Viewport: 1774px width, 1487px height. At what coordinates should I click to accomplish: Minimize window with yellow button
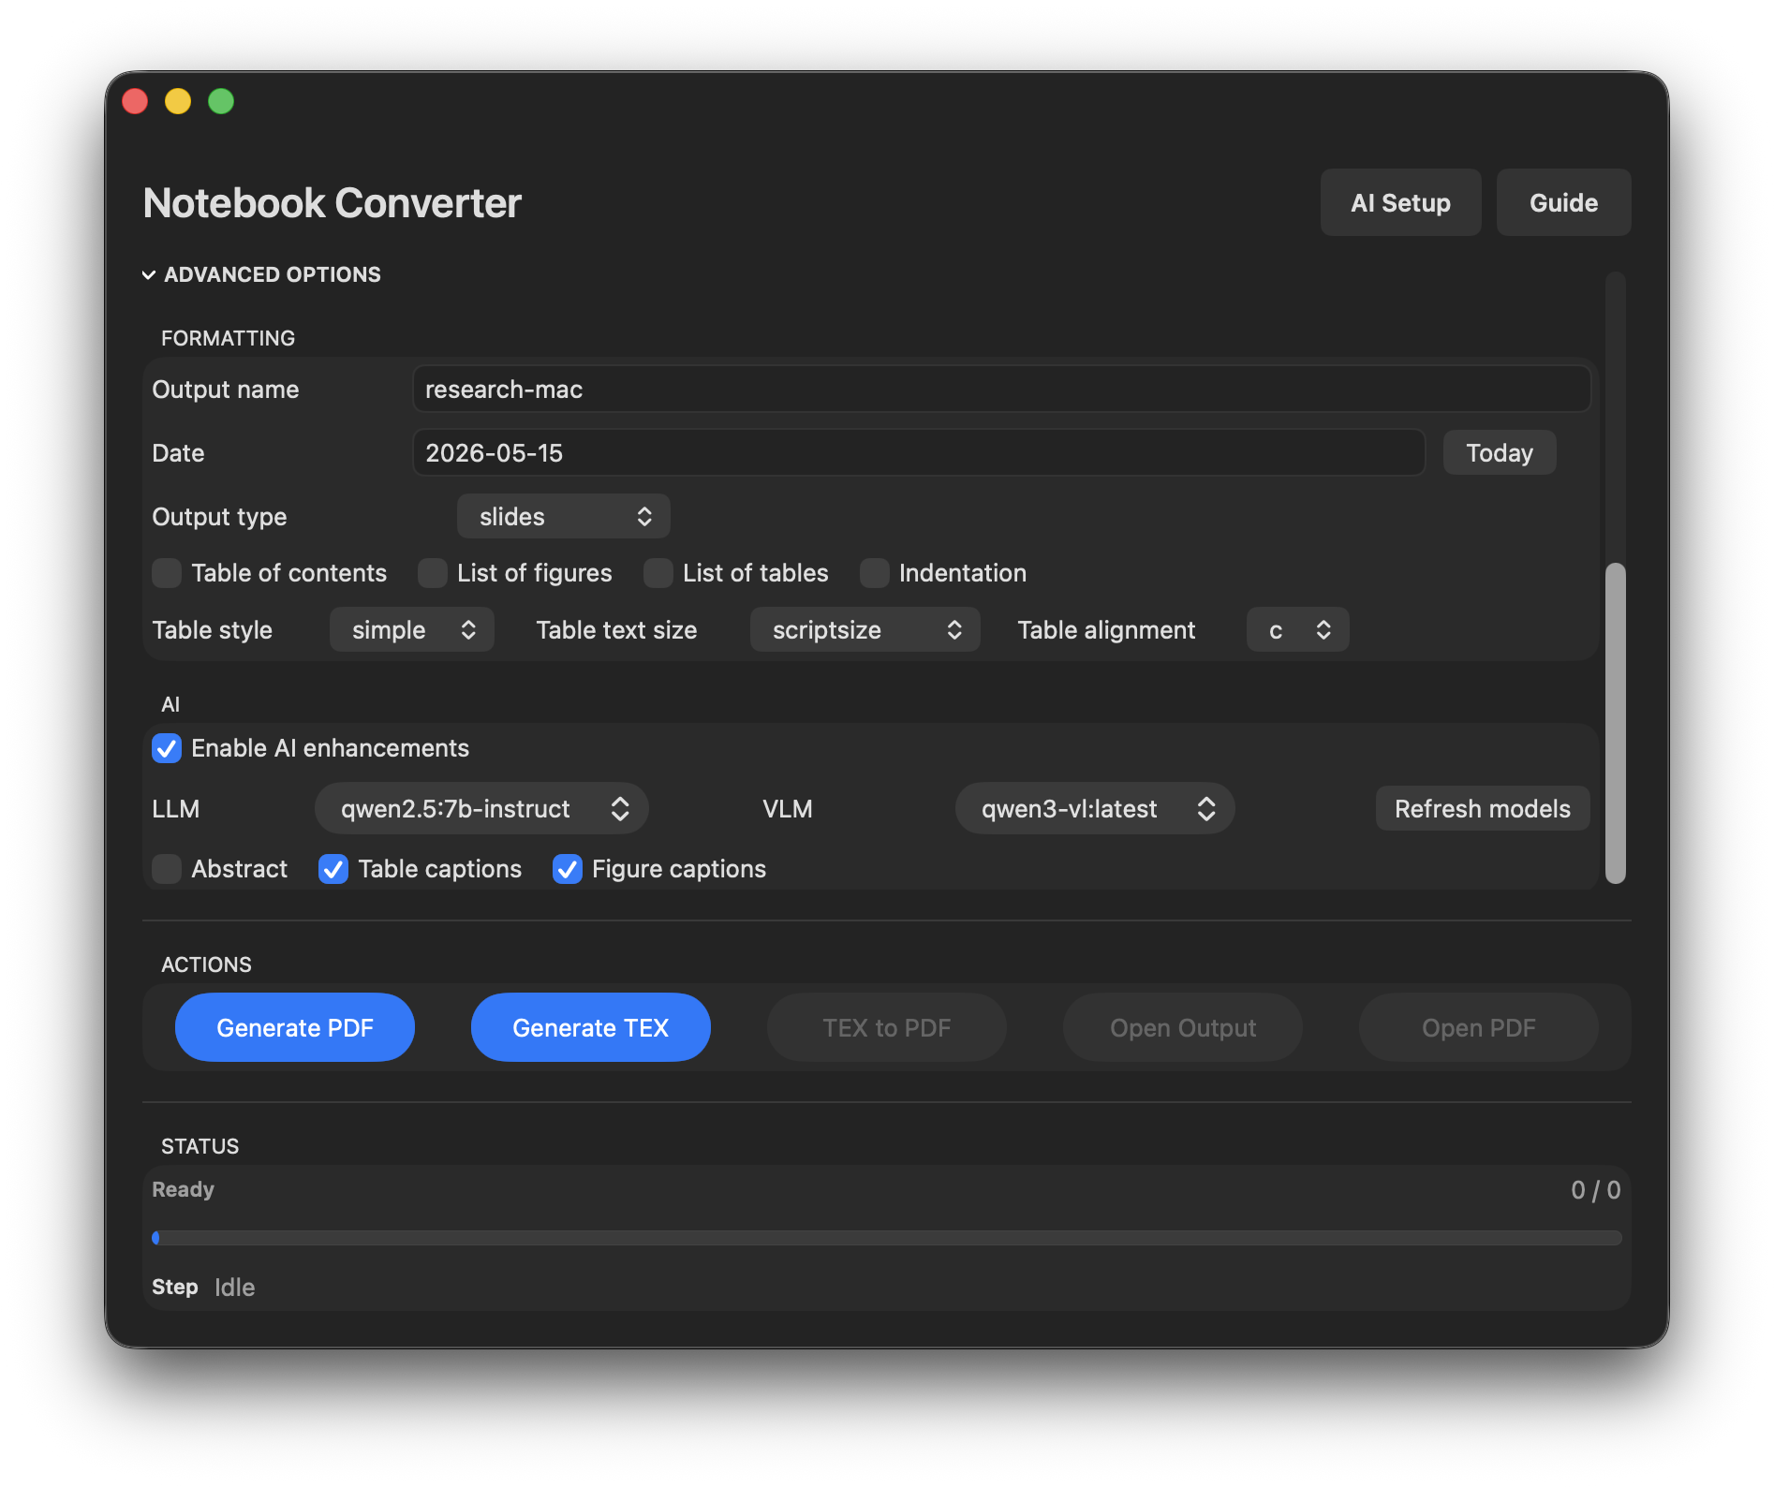tap(178, 101)
